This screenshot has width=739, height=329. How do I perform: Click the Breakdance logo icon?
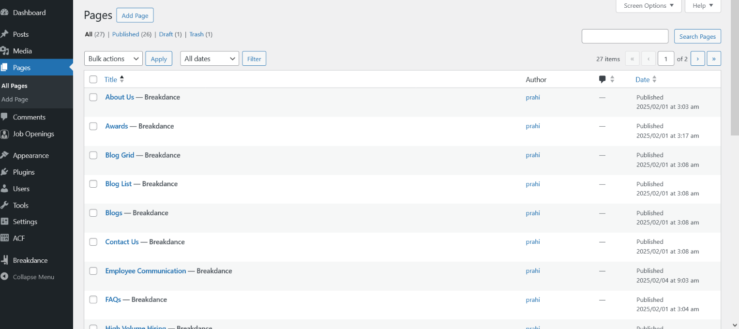(x=4, y=260)
